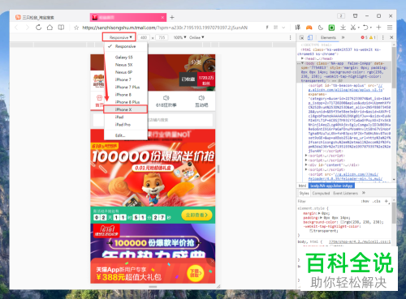Switch to the Computed tab
The height and width of the screenshot is (299, 406).
321,193
